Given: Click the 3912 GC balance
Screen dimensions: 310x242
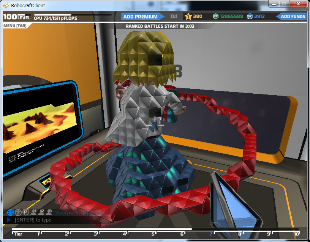Looking at the screenshot, I should pos(259,16).
